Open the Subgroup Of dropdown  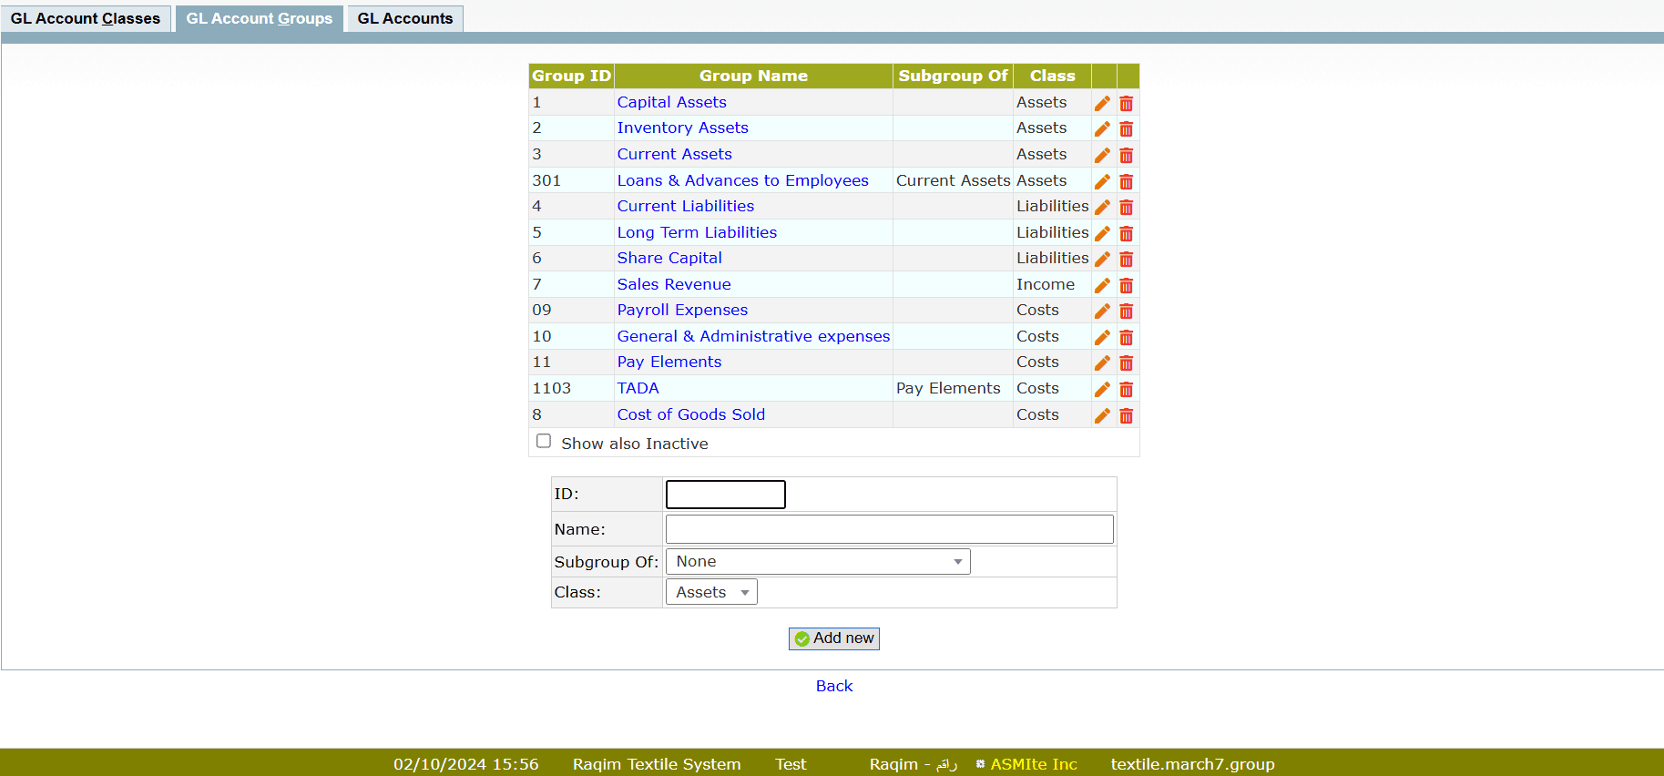(817, 562)
